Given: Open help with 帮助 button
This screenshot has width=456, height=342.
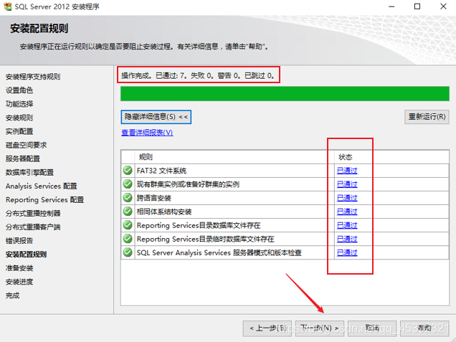Looking at the screenshot, I should (x=424, y=328).
